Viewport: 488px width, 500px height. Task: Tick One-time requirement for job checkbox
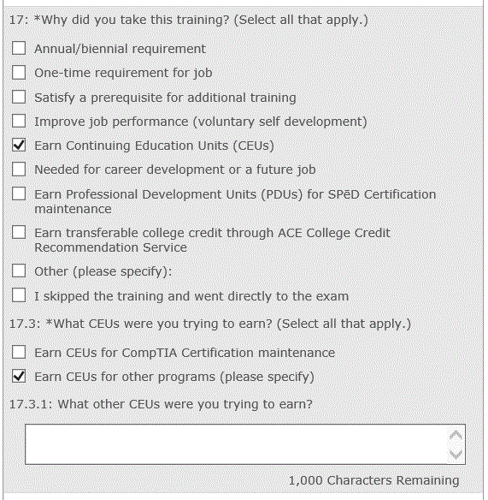19,73
